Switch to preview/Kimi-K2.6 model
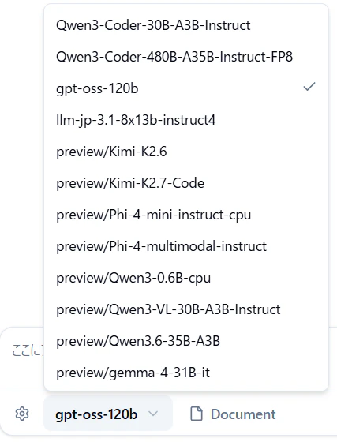This screenshot has height=442, width=337. point(186,152)
